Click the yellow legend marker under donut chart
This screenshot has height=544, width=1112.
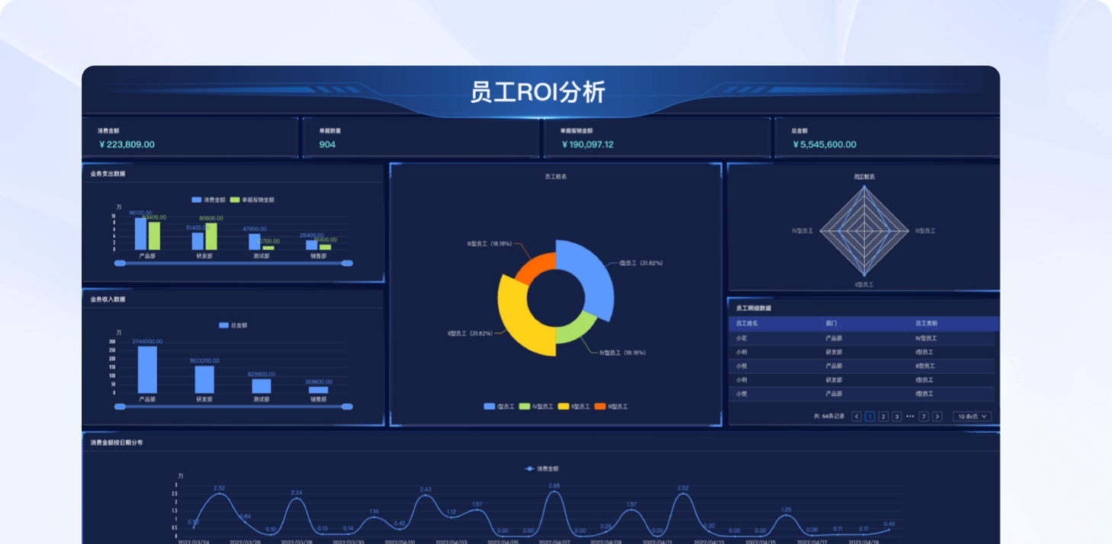coord(564,407)
